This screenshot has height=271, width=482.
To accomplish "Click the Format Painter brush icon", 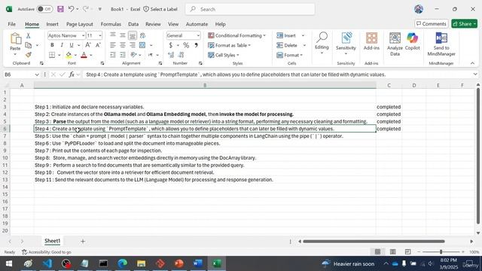I will pos(29,55).
